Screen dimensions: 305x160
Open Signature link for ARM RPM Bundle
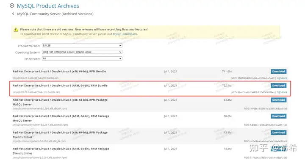282,92
